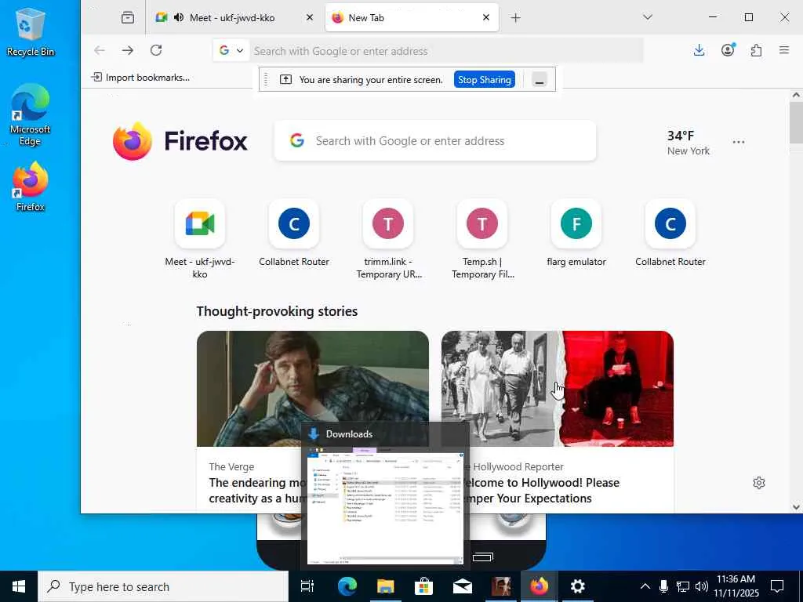Click the Thought-provoking stories heading

click(x=277, y=311)
